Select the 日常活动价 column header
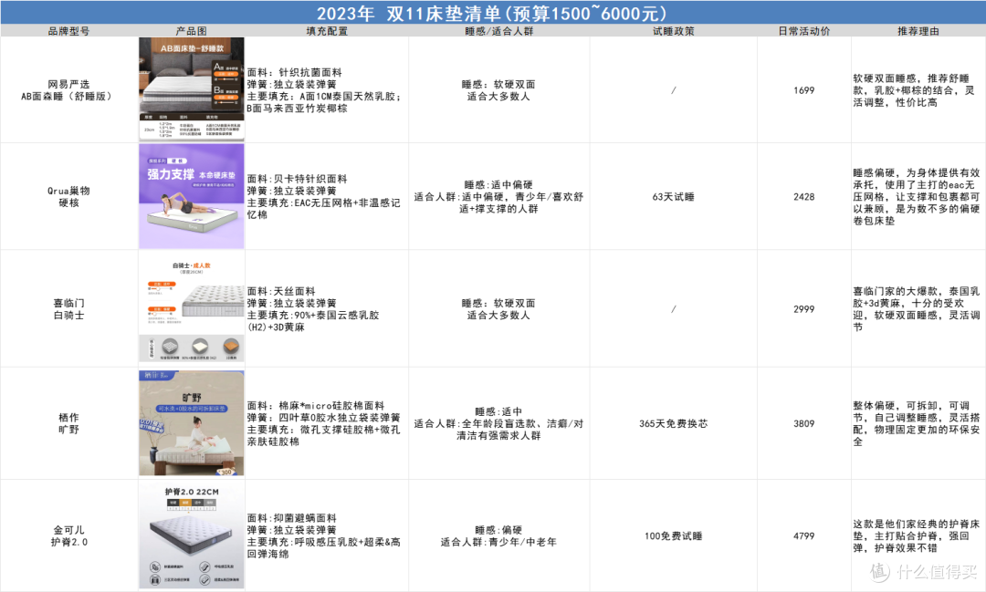The height and width of the screenshot is (592, 986). (804, 31)
